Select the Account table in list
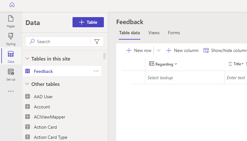 click(x=42, y=107)
